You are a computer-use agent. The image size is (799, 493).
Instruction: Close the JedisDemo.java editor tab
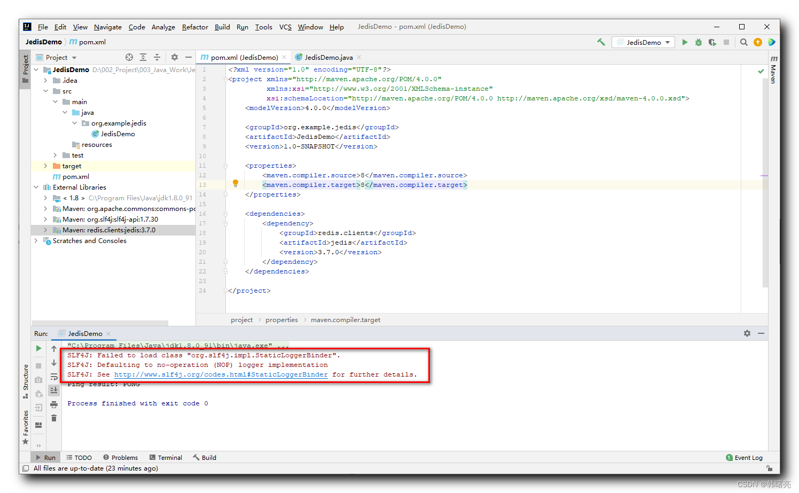359,57
